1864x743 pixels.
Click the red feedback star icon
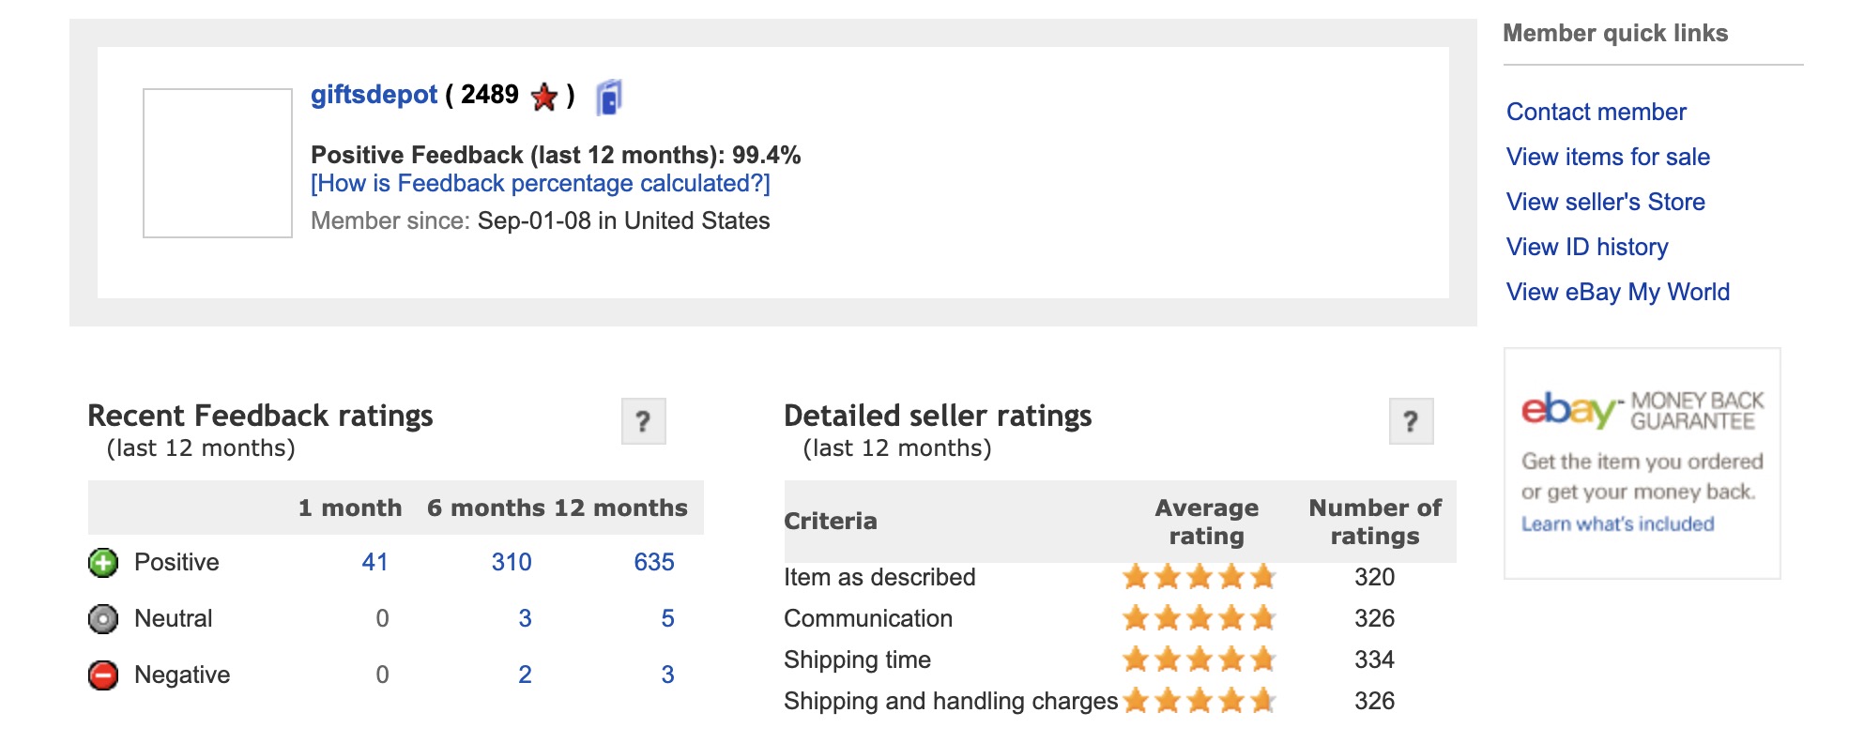(x=544, y=97)
